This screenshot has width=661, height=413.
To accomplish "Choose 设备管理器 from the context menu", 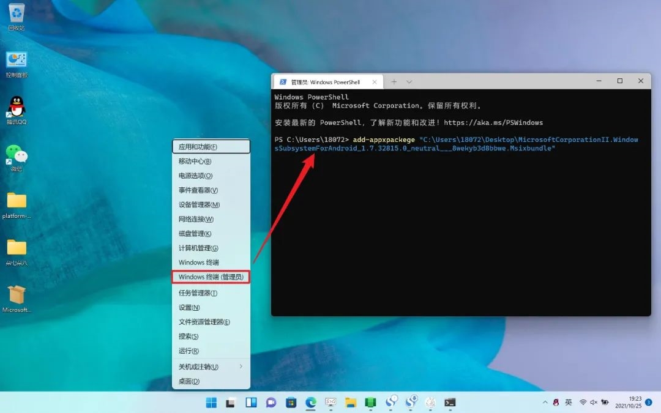I will 199,204.
